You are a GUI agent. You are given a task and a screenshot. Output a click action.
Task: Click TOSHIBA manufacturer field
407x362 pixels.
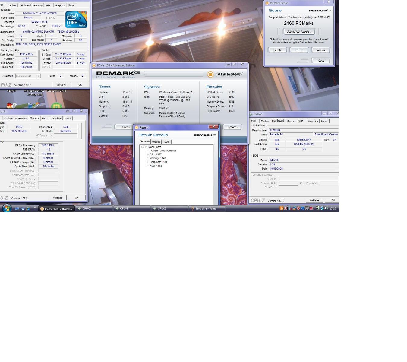pos(304,130)
